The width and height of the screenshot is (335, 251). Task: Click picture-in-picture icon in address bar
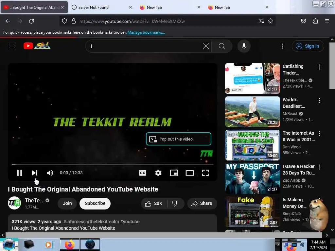coord(261,21)
